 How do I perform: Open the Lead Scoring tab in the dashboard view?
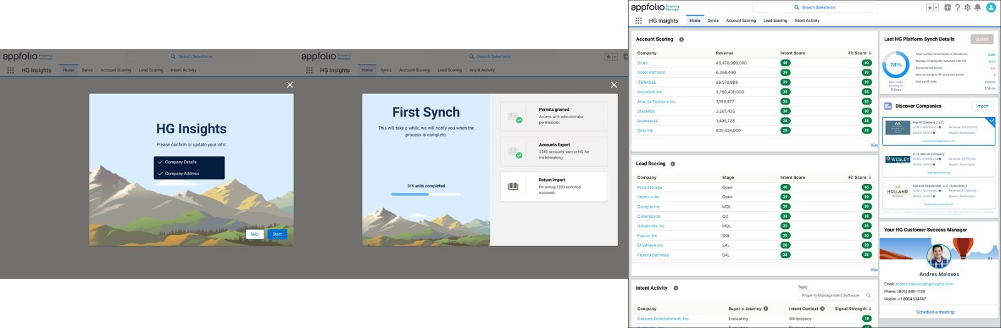point(775,21)
